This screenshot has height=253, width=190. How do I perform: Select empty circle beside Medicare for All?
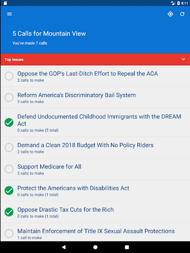[x=9, y=169]
